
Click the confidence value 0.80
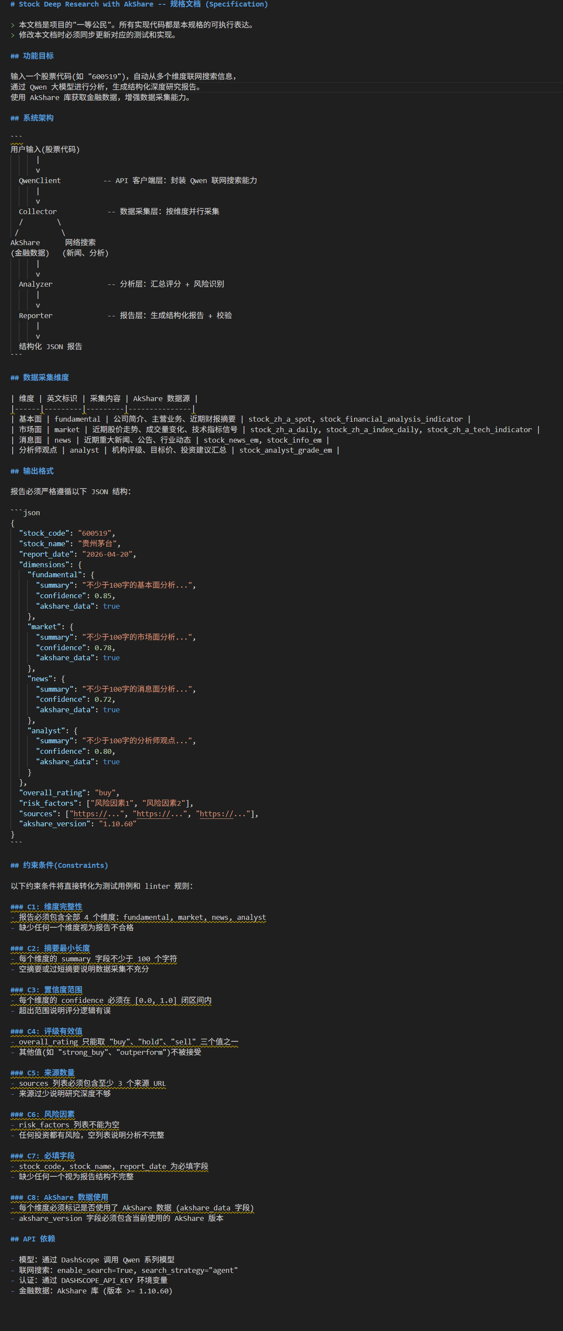click(x=103, y=751)
